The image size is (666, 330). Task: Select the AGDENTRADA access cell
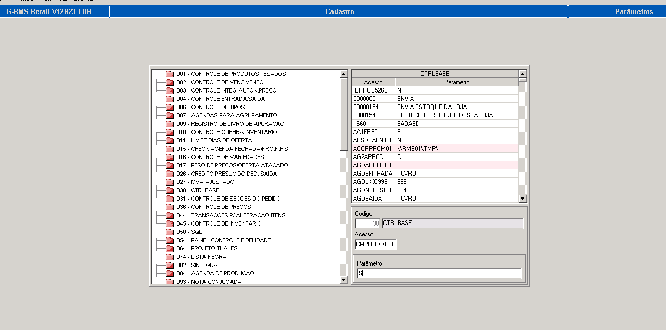[x=373, y=174]
